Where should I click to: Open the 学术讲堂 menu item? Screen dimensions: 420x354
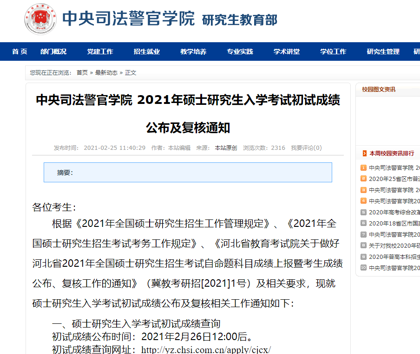click(286, 51)
